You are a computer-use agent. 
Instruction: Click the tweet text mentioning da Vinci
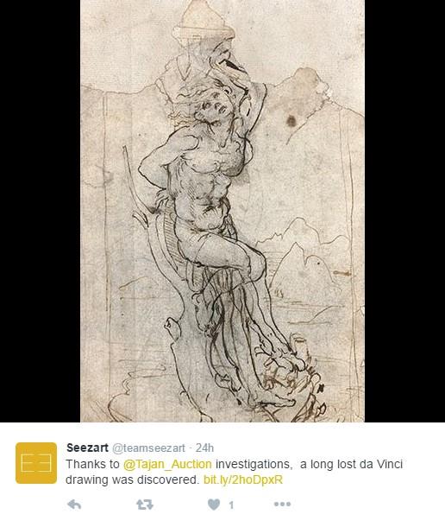[x=234, y=472]
